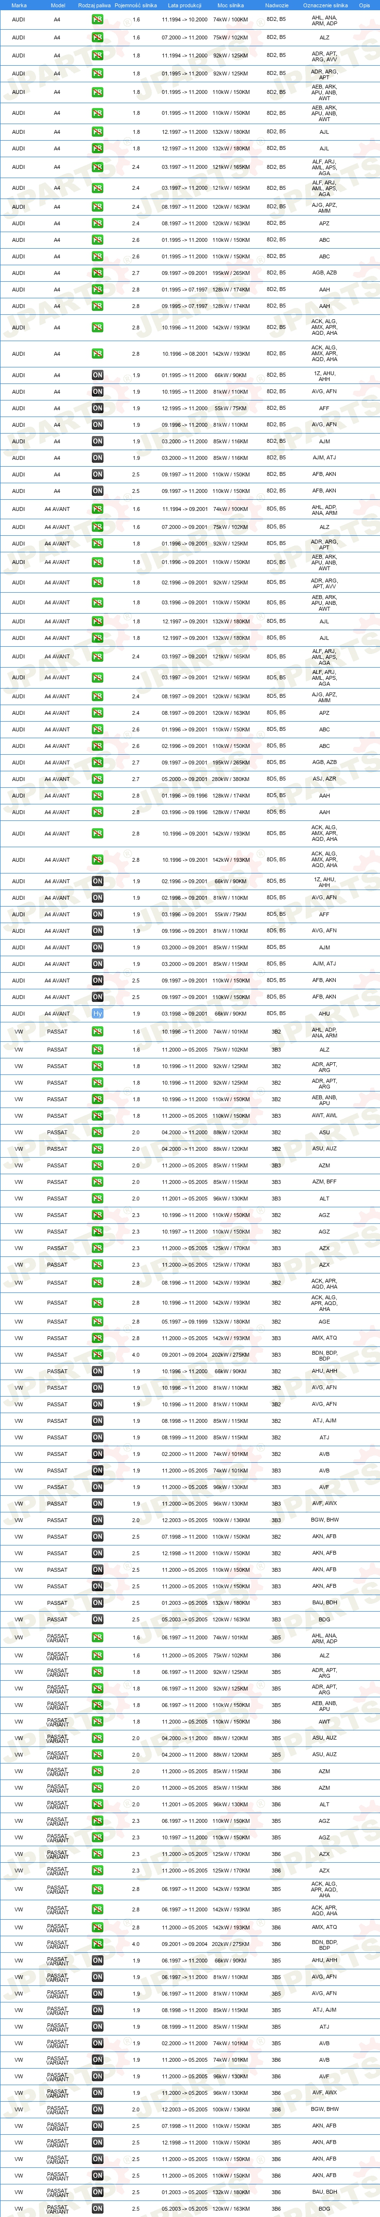Click ON icon in Passat Variant AVF, AWX row
The image size is (380, 2217).
97,2093
